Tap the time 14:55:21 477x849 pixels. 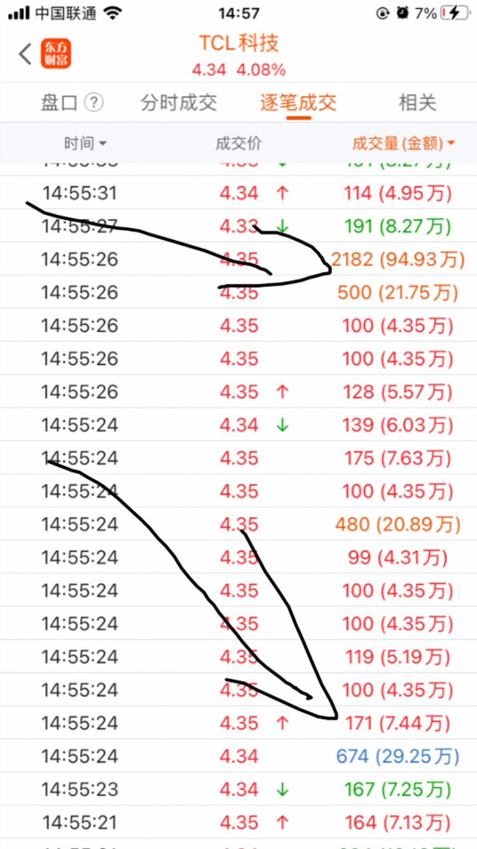coord(79,822)
